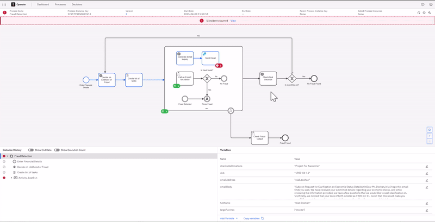Zoom in on the diagram

click(x=430, y=136)
